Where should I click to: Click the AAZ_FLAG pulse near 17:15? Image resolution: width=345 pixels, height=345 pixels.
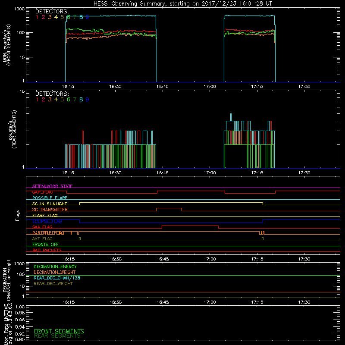click(263, 239)
